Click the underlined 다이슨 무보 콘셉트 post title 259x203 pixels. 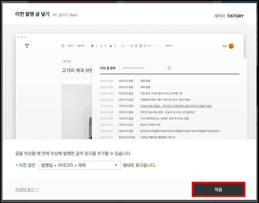[x=176, y=106]
